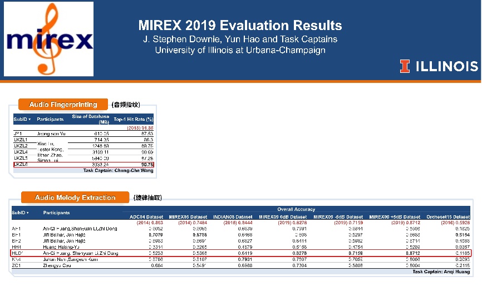Select the KN4 row in melody table
This screenshot has height=301, width=482.
point(241,259)
